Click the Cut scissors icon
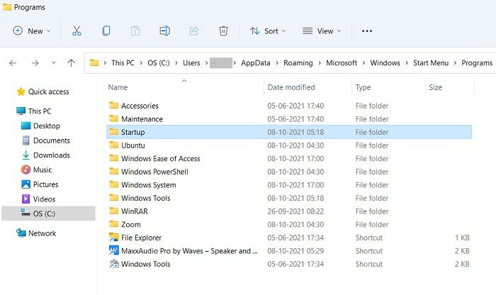The image size is (496, 295). [77, 31]
